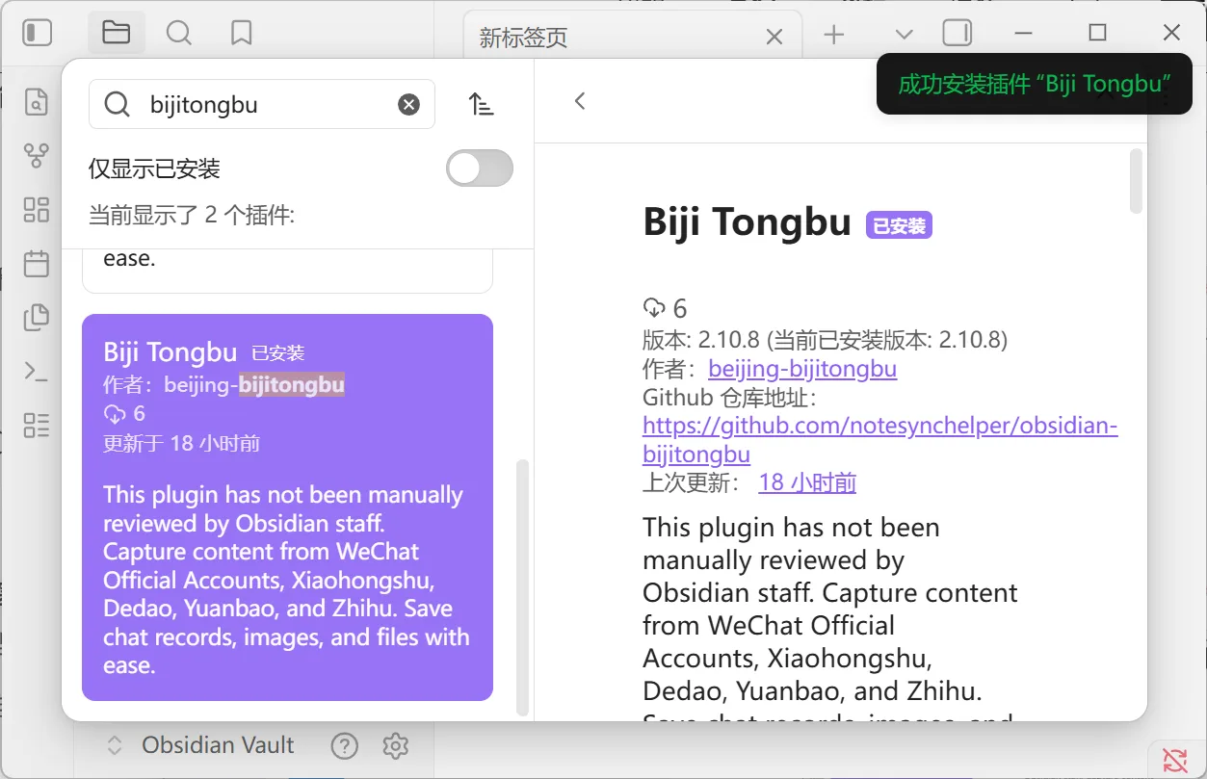Open graph view ribbon icon
This screenshot has width=1207, height=779.
[37, 155]
